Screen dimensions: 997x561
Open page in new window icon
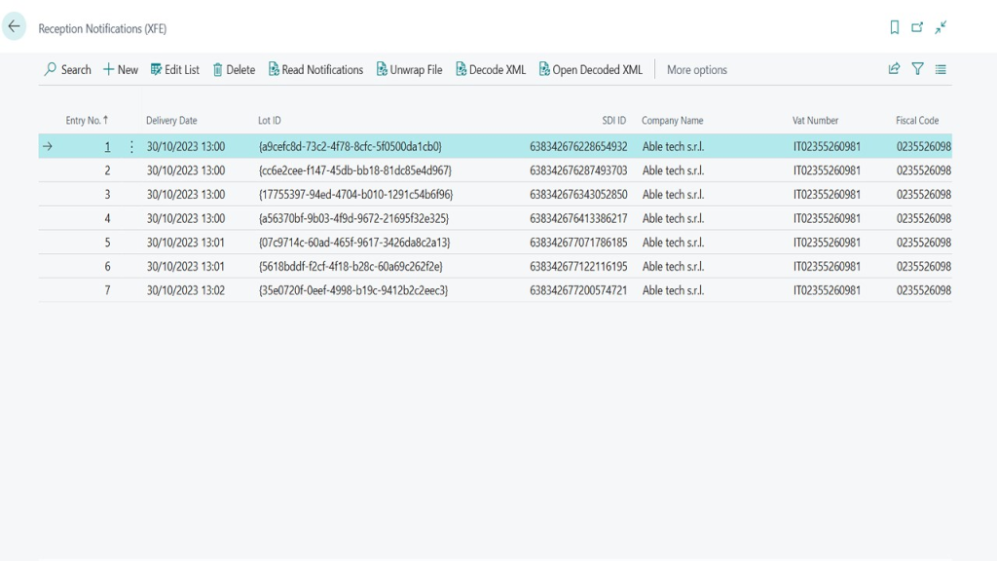tap(917, 28)
